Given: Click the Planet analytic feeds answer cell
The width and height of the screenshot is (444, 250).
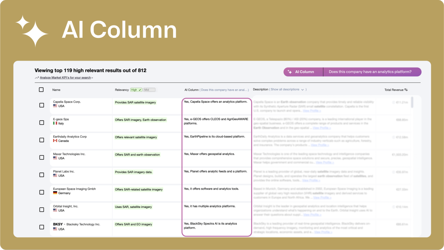Looking at the screenshot, I should pyautogui.click(x=215, y=171).
